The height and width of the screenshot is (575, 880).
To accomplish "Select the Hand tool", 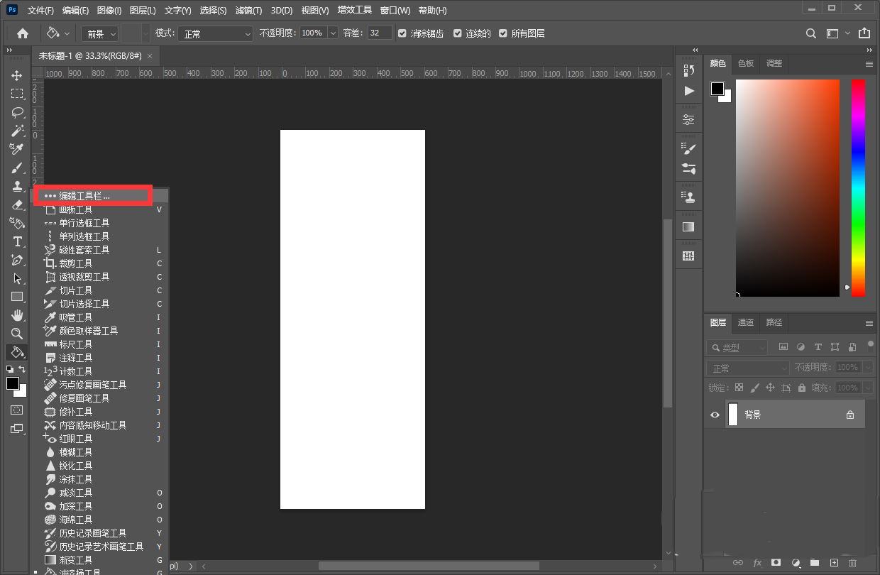I will tap(16, 315).
